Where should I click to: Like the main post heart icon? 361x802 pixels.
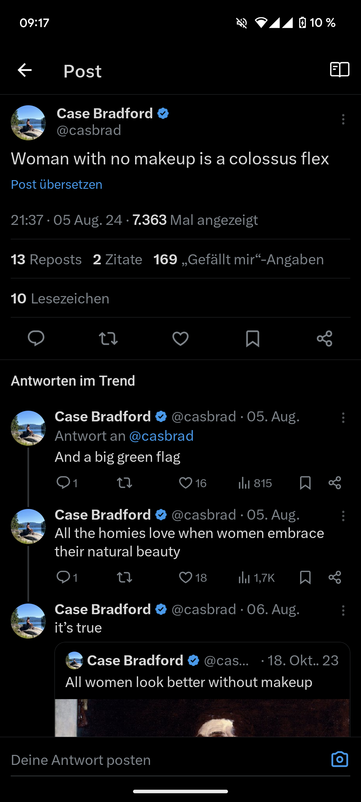pos(180,338)
